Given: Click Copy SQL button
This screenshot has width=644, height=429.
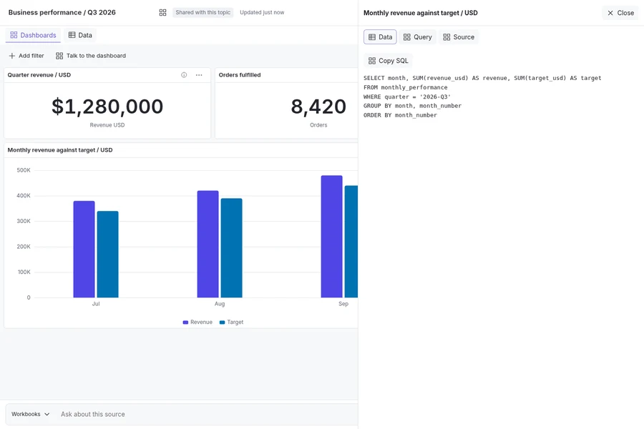Looking at the screenshot, I should (x=388, y=61).
